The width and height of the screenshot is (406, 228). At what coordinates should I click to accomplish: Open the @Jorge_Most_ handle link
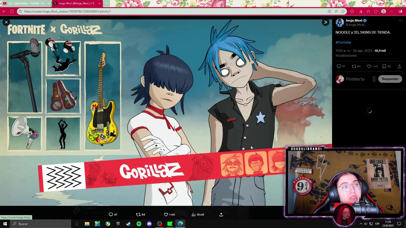pos(356,25)
